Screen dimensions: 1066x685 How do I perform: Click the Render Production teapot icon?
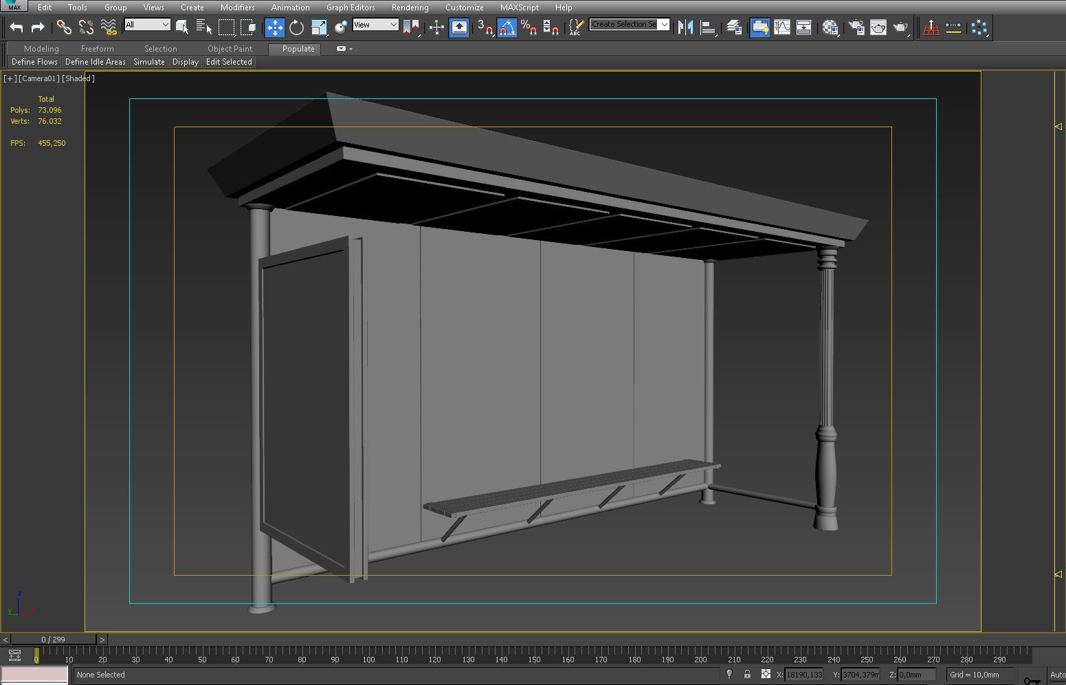click(x=901, y=28)
